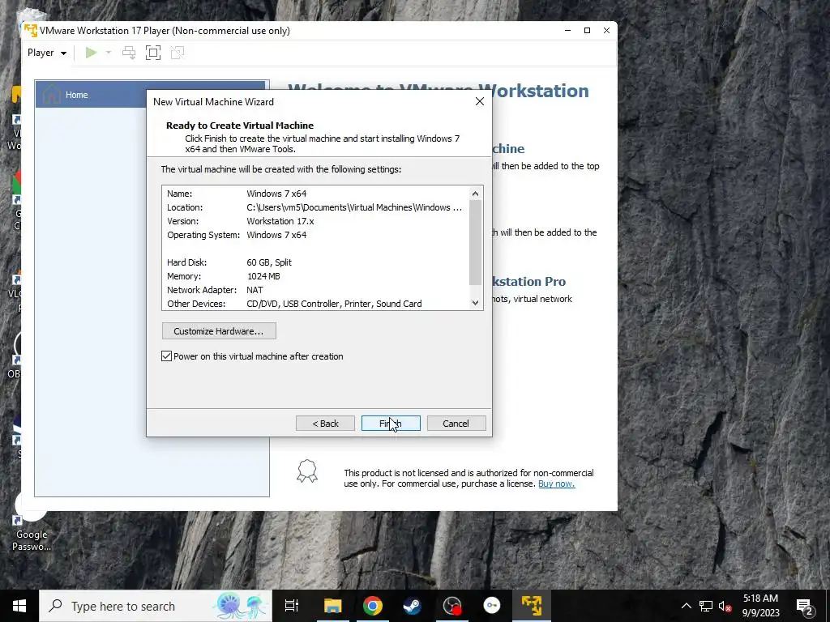830x622 pixels.
Task: Go back with the Back button
Action: (x=325, y=423)
